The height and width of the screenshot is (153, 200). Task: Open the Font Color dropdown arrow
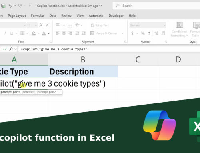49,33
